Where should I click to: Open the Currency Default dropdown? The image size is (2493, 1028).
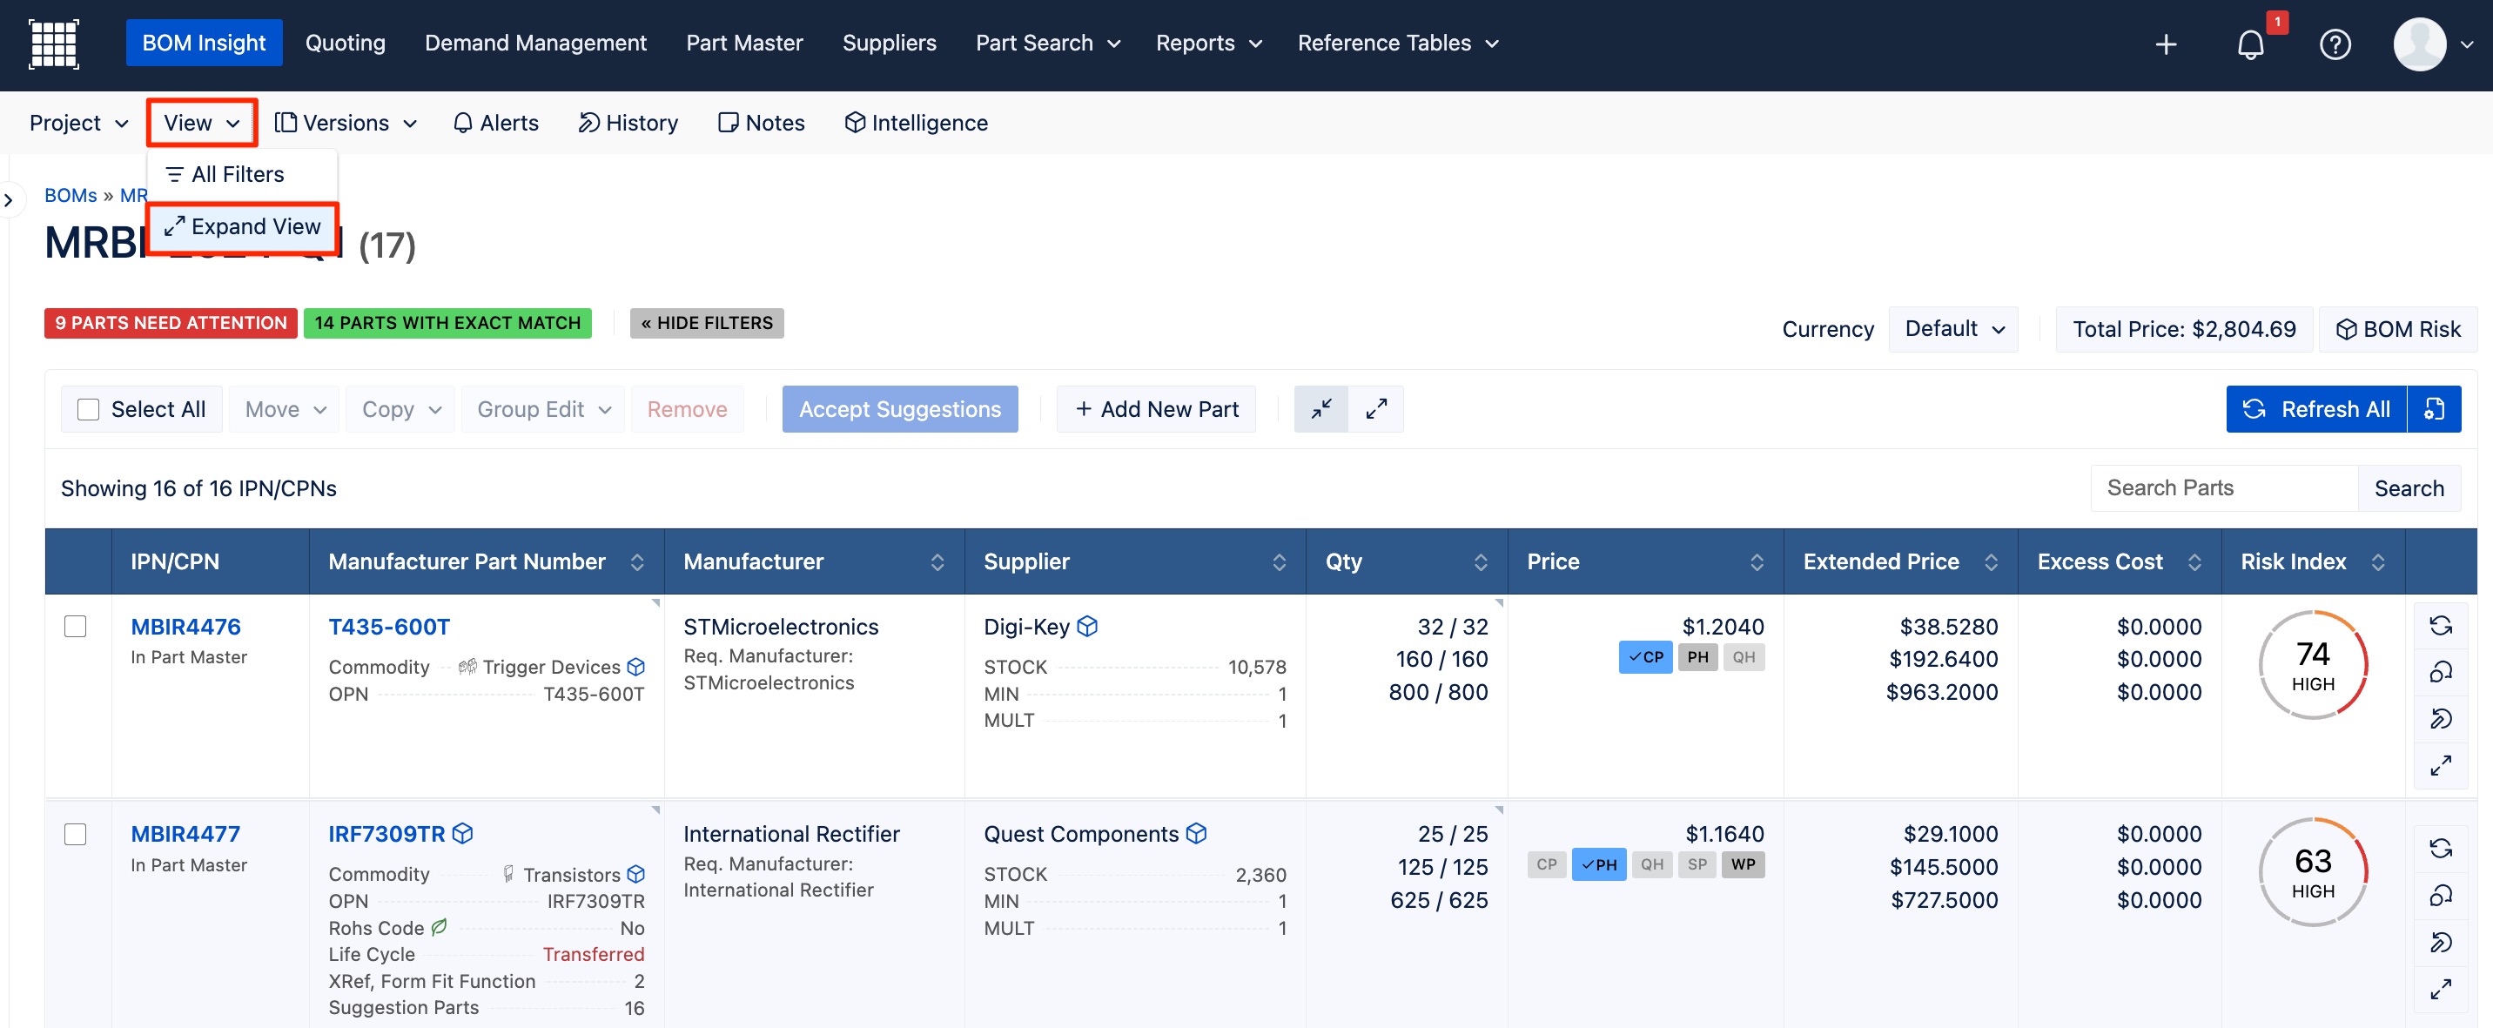[1953, 329]
